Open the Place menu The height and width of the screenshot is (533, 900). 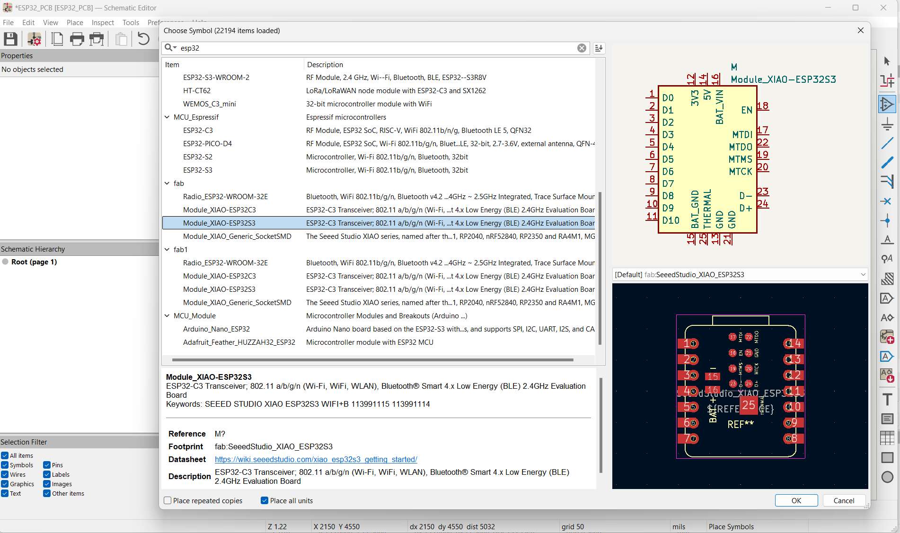[74, 22]
